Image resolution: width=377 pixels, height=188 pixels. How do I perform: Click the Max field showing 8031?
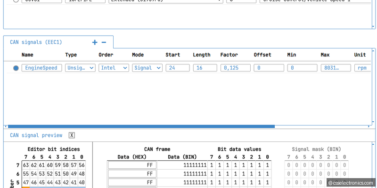336,68
